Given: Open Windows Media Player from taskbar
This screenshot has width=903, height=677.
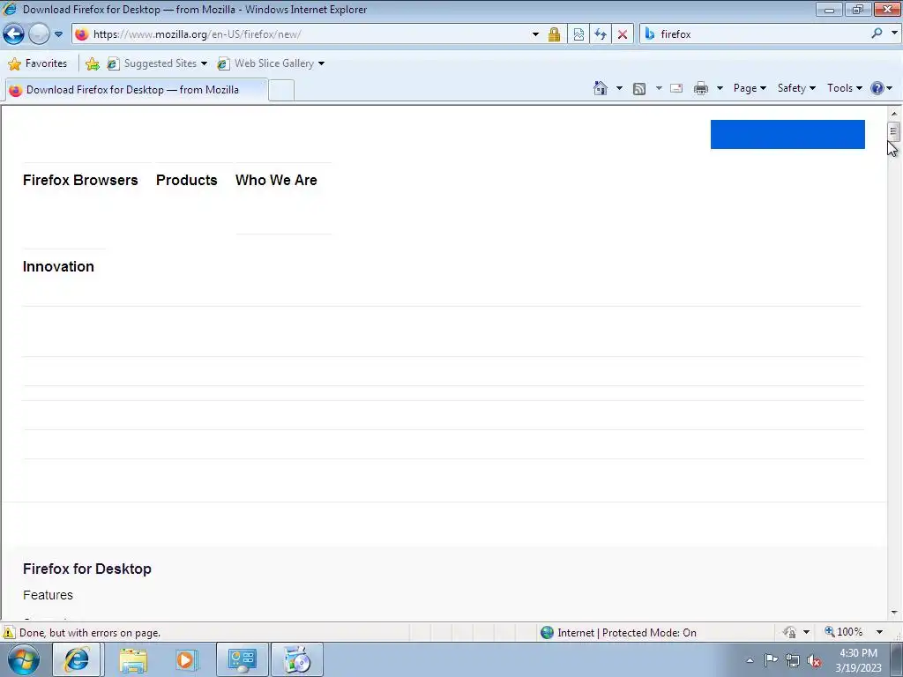Looking at the screenshot, I should click(x=187, y=659).
